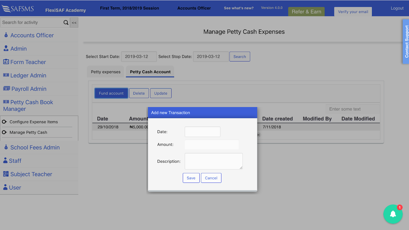Click the Search button
Screen dimensions: 409x230
pos(240,57)
